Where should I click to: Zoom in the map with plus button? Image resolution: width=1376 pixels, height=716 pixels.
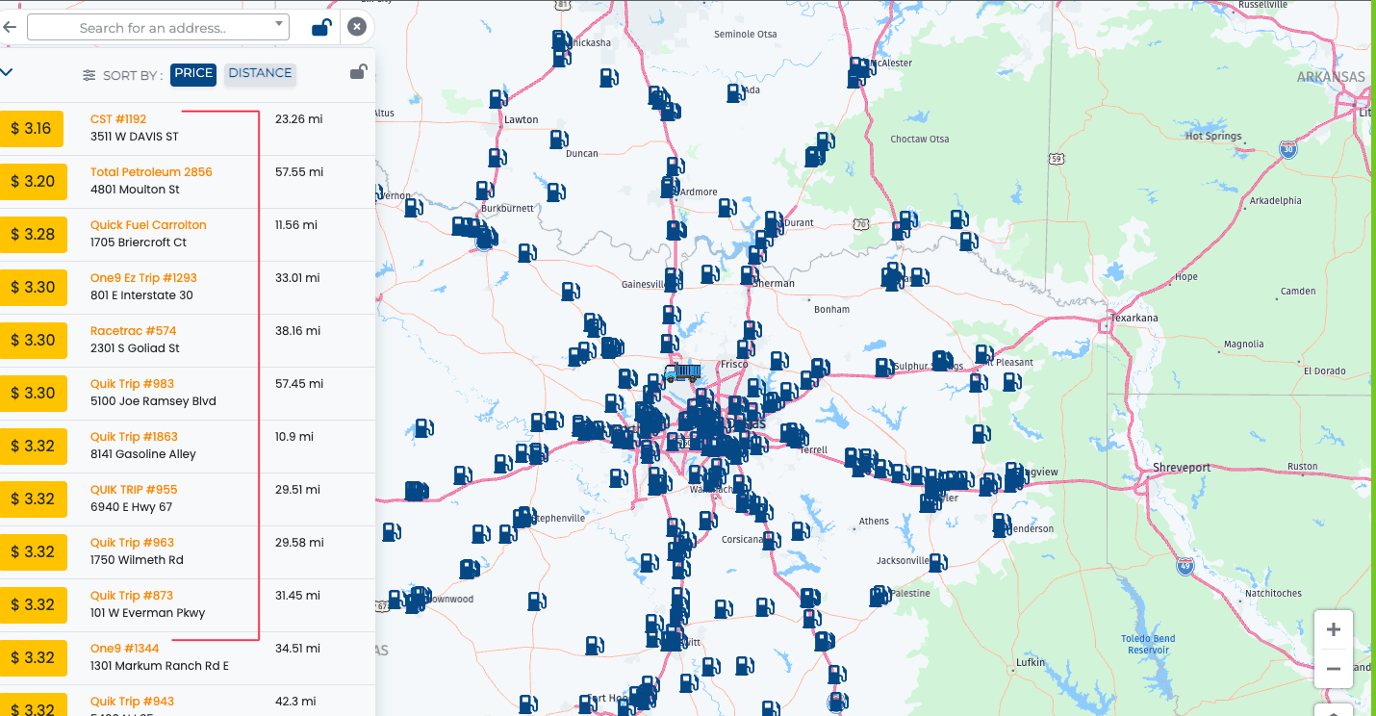pyautogui.click(x=1334, y=630)
